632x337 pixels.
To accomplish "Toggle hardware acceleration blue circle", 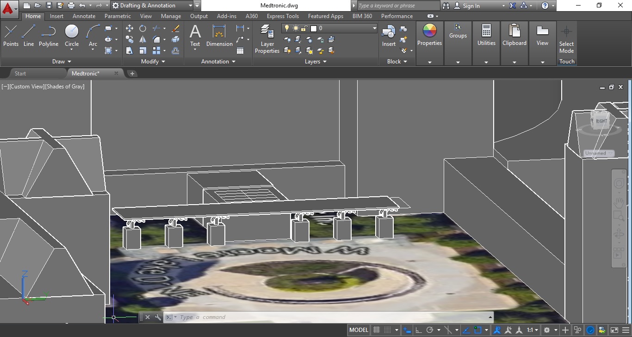I will click(x=590, y=330).
